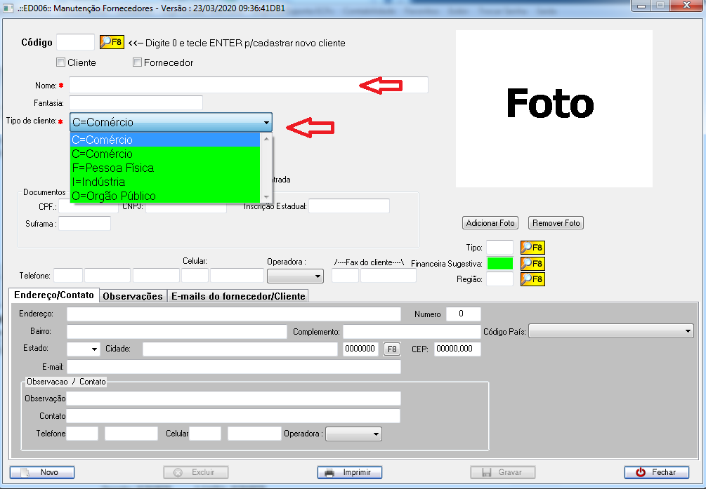The width and height of the screenshot is (706, 489).
Task: Close the form with Fechar button
Action: (x=656, y=472)
